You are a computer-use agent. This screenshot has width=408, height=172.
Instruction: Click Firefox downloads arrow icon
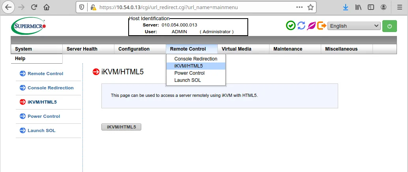coord(345,7)
